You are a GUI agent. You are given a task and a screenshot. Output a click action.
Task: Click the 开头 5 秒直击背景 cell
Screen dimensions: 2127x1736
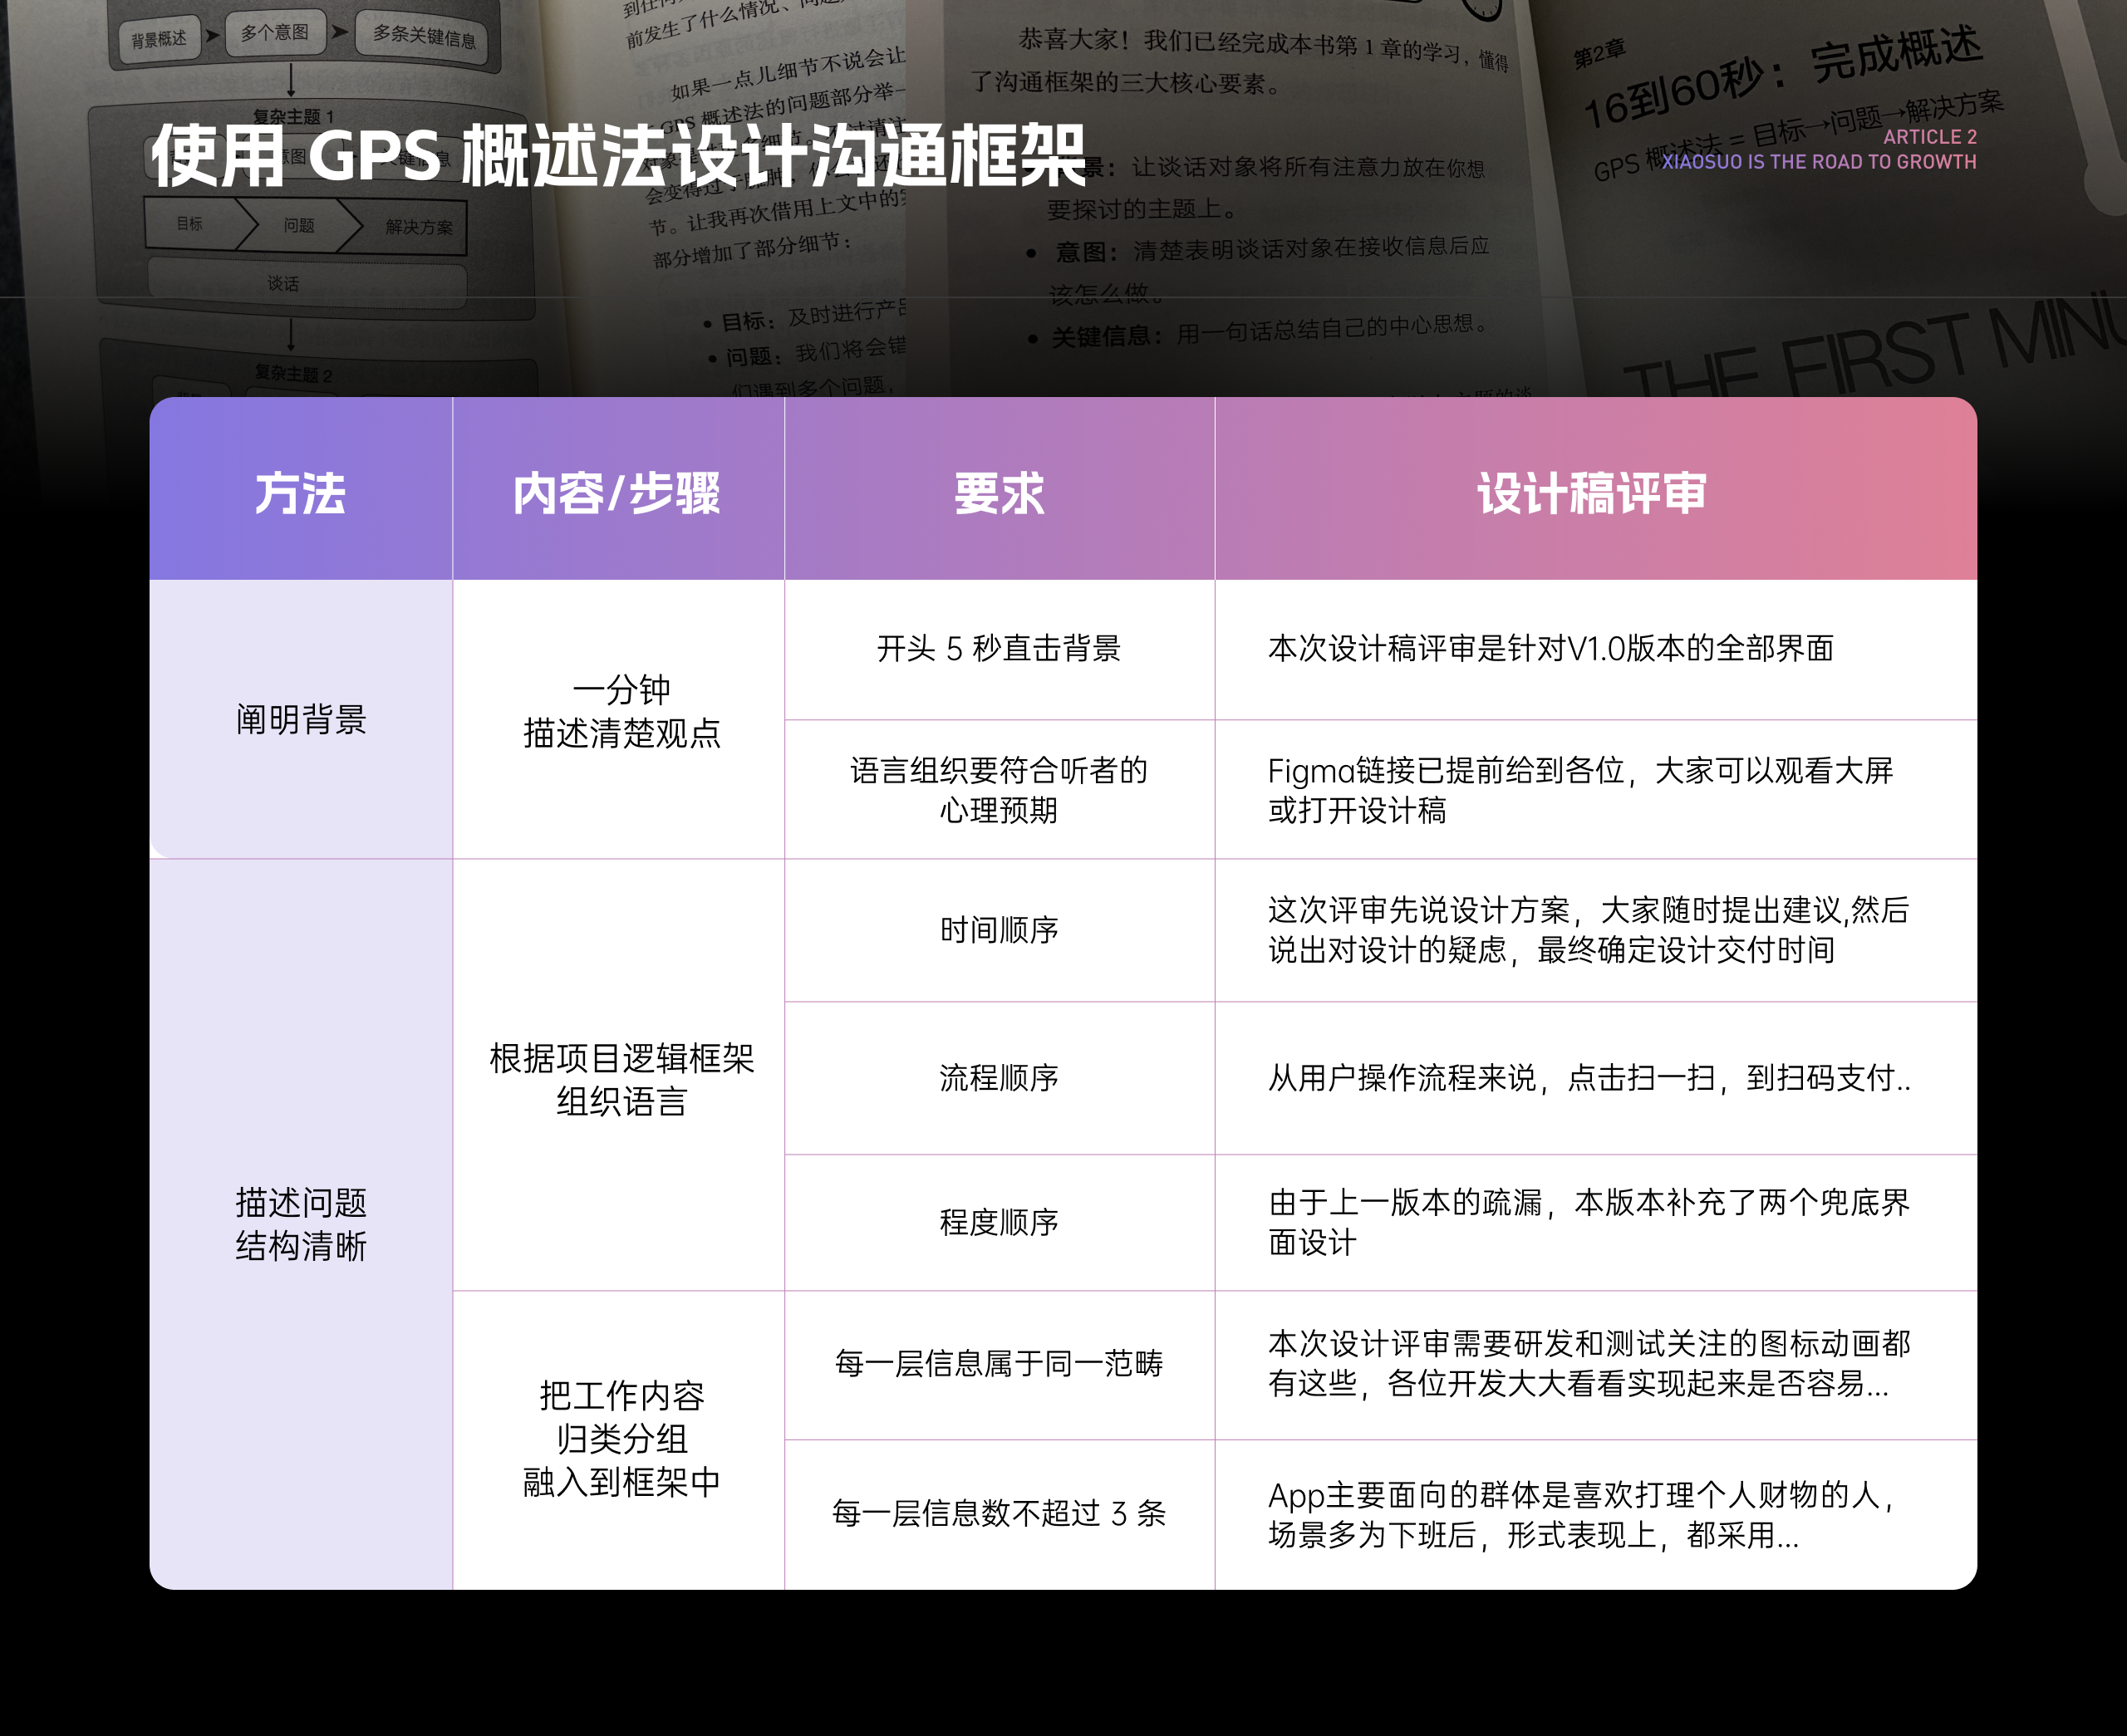pos(998,648)
